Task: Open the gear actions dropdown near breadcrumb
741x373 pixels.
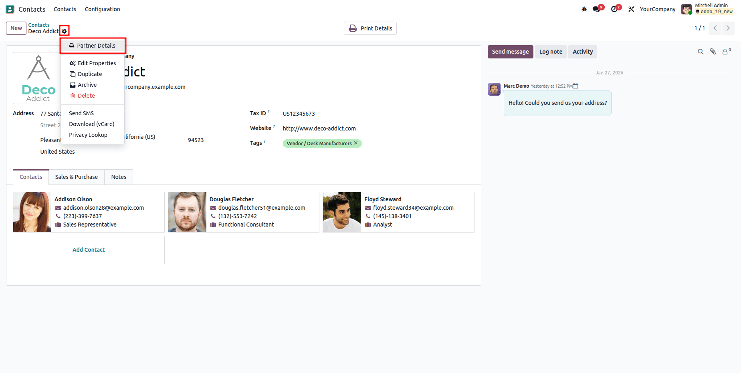Action: click(x=64, y=30)
